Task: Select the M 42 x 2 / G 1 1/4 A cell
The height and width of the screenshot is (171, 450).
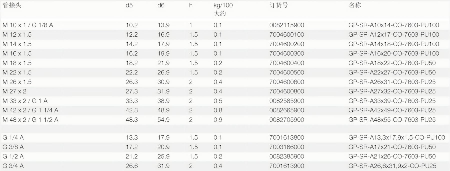Action: [30, 110]
